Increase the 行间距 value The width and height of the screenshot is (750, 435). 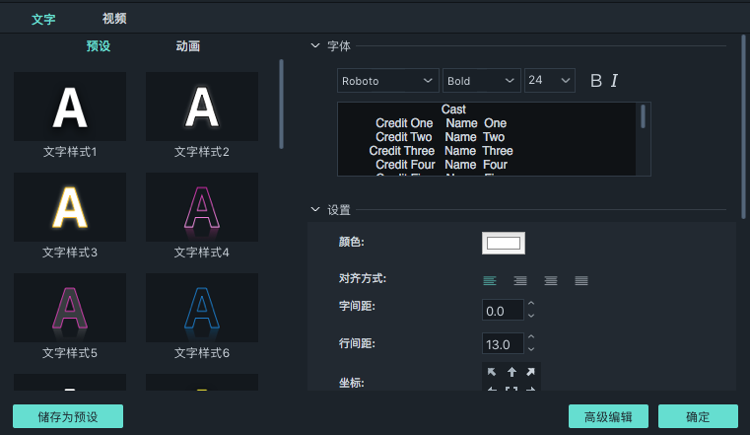coord(531,337)
